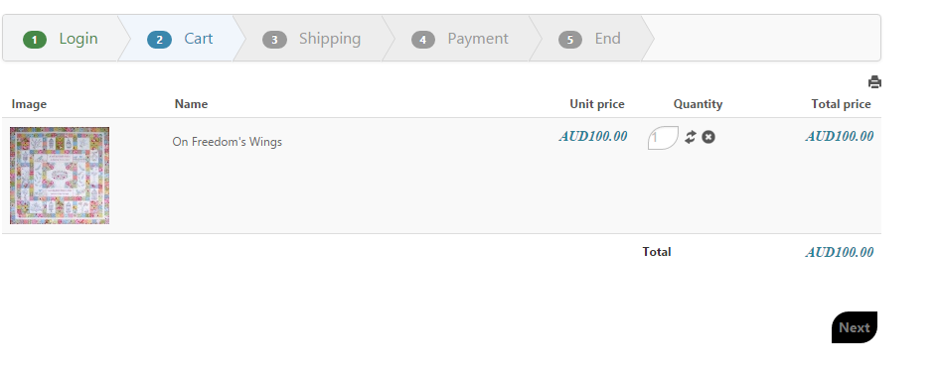Select the Unit price column header
The height and width of the screenshot is (373, 940).
tap(597, 104)
